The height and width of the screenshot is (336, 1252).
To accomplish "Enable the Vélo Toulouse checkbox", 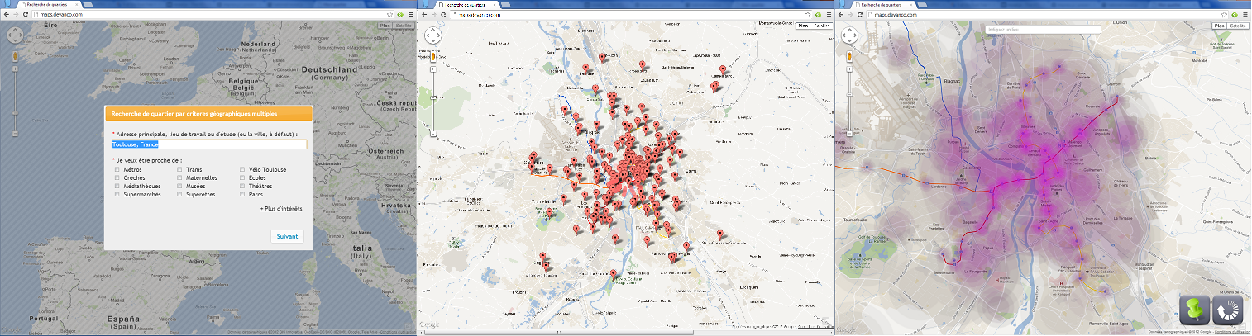I will tap(243, 169).
